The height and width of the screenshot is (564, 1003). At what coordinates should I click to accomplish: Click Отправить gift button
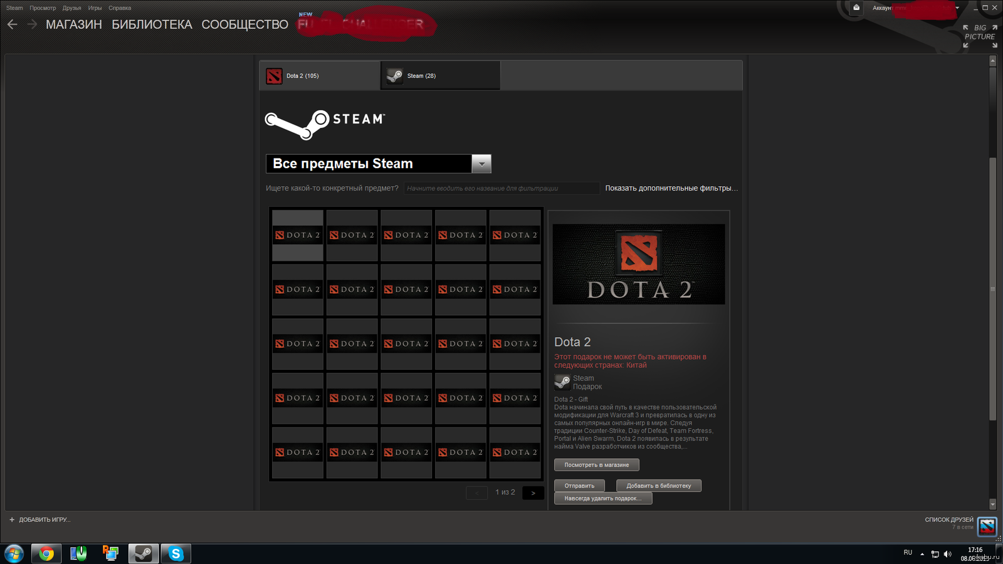(x=579, y=486)
